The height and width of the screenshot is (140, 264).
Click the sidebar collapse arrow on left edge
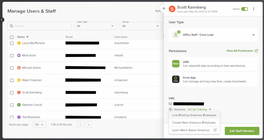[2, 20]
